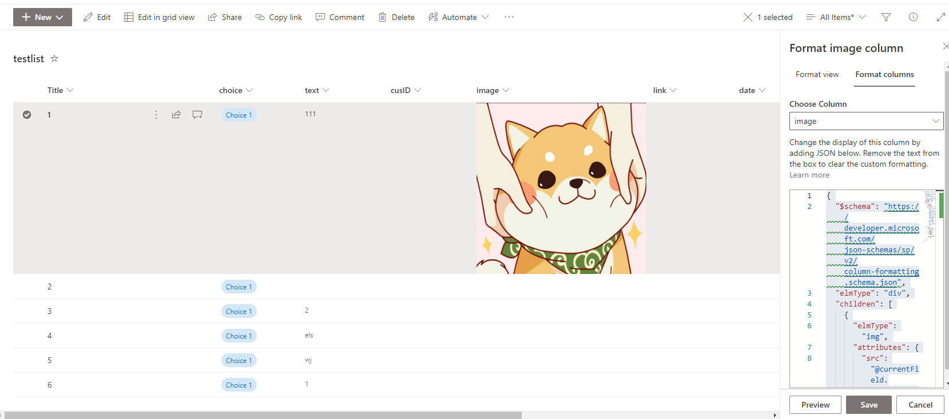This screenshot has width=949, height=419.
Task: Click text value wj in row 5
Action: tap(308, 360)
